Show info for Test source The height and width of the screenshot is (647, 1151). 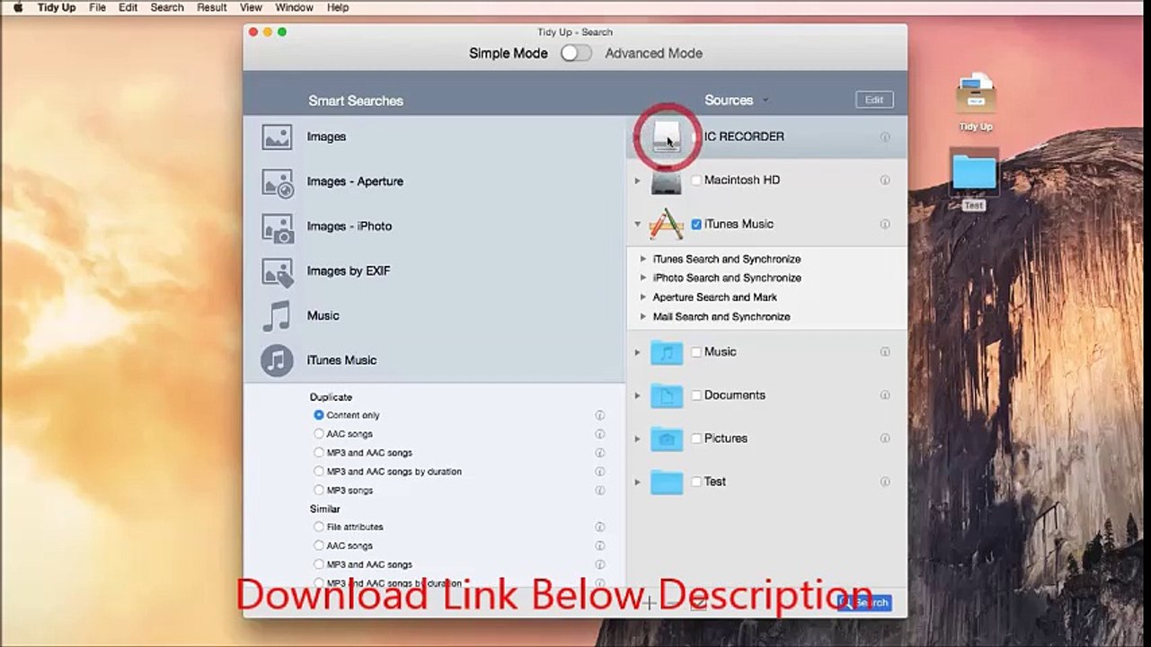point(885,482)
